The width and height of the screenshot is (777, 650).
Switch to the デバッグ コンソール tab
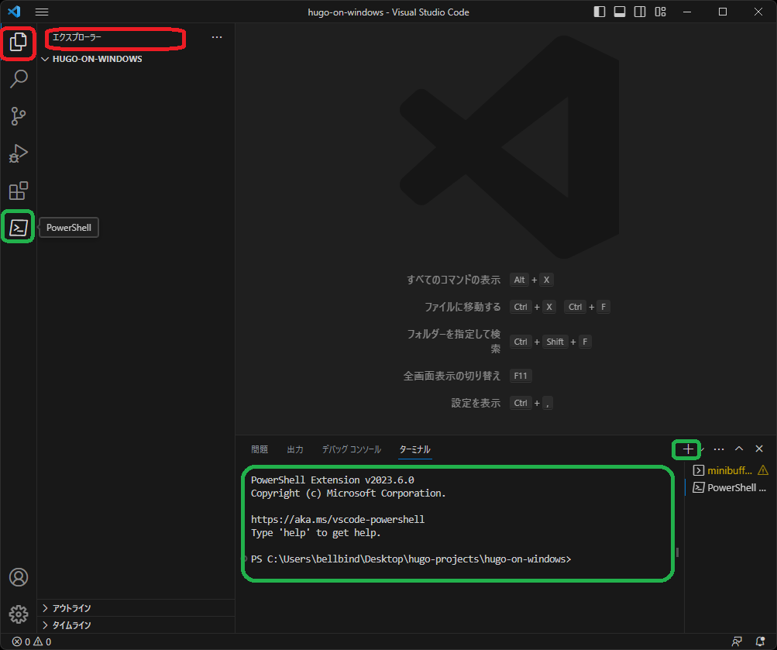pos(352,449)
